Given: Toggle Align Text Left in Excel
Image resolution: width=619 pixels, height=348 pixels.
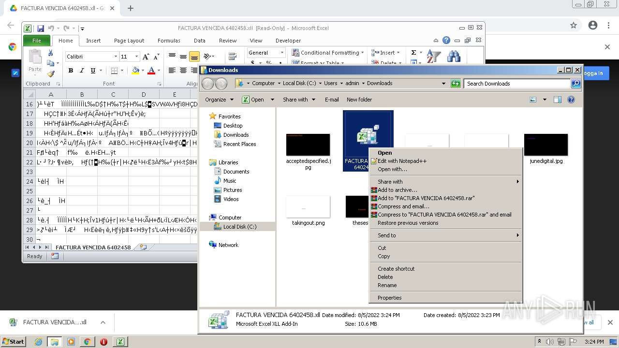Looking at the screenshot, I should (x=172, y=71).
